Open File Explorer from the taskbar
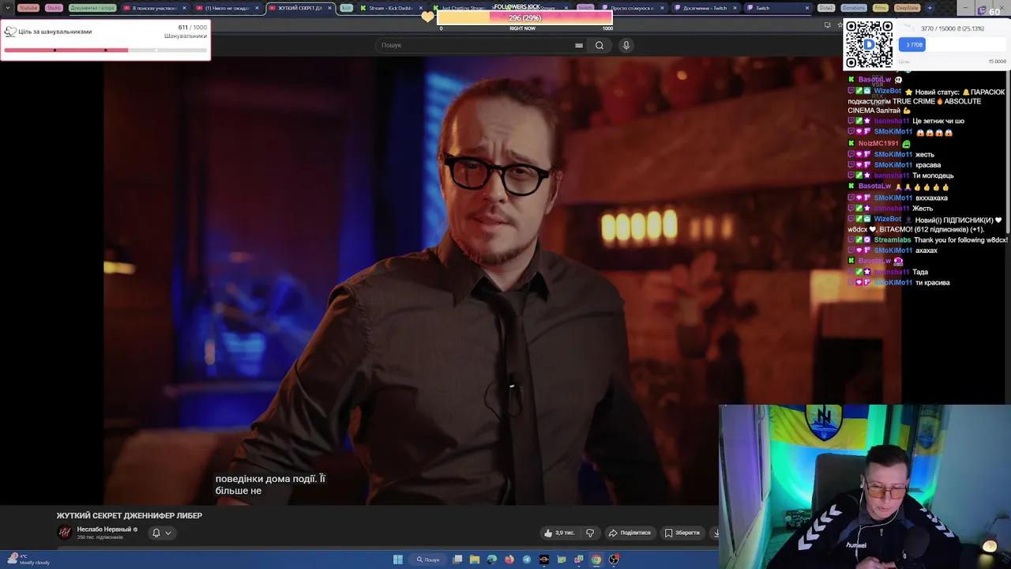The image size is (1011, 569). tap(475, 560)
